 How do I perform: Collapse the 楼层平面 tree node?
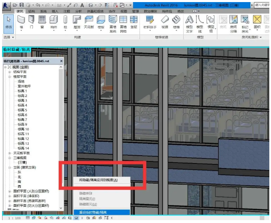[x=10, y=77]
